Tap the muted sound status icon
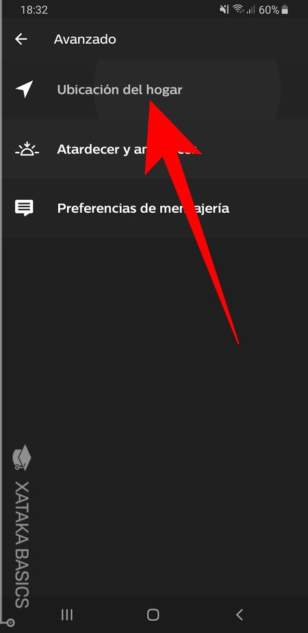This screenshot has height=633, width=308. 224,10
